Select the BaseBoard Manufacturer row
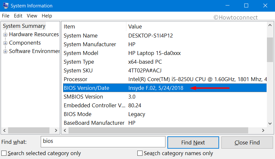 pos(165,123)
